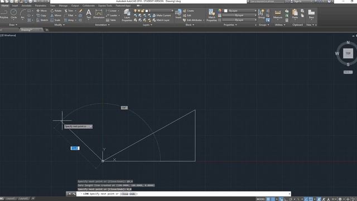
Task: Insert a Table
Action: (111, 20)
